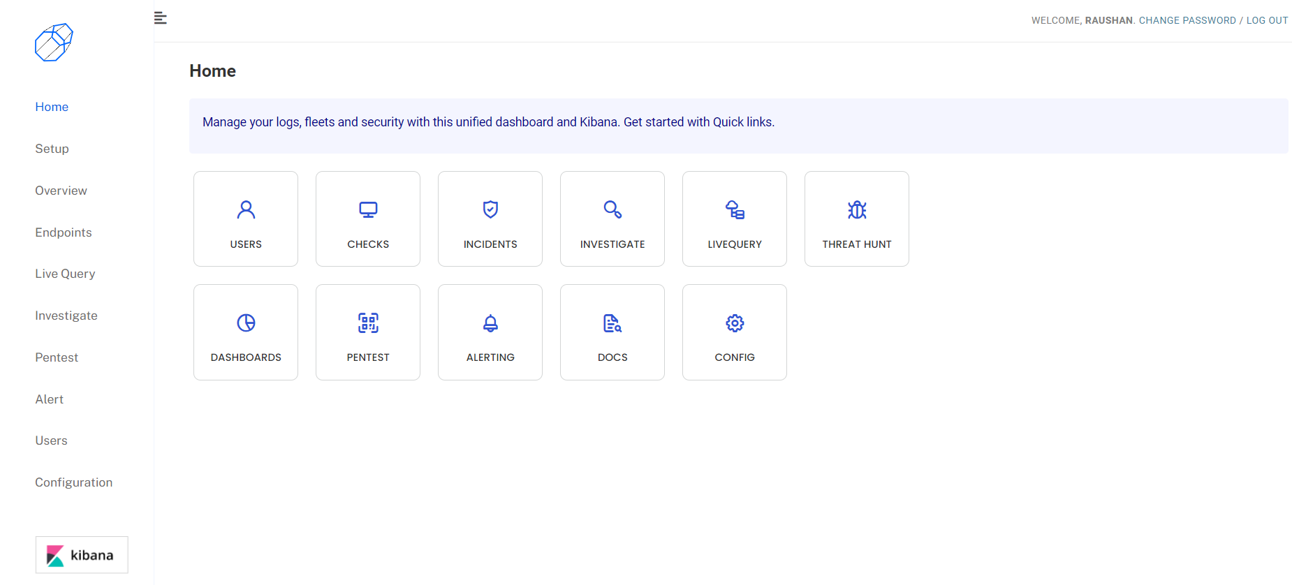Screen dimensions: 1292x585
Task: Open the Docs file search icon
Action: [x=612, y=323]
